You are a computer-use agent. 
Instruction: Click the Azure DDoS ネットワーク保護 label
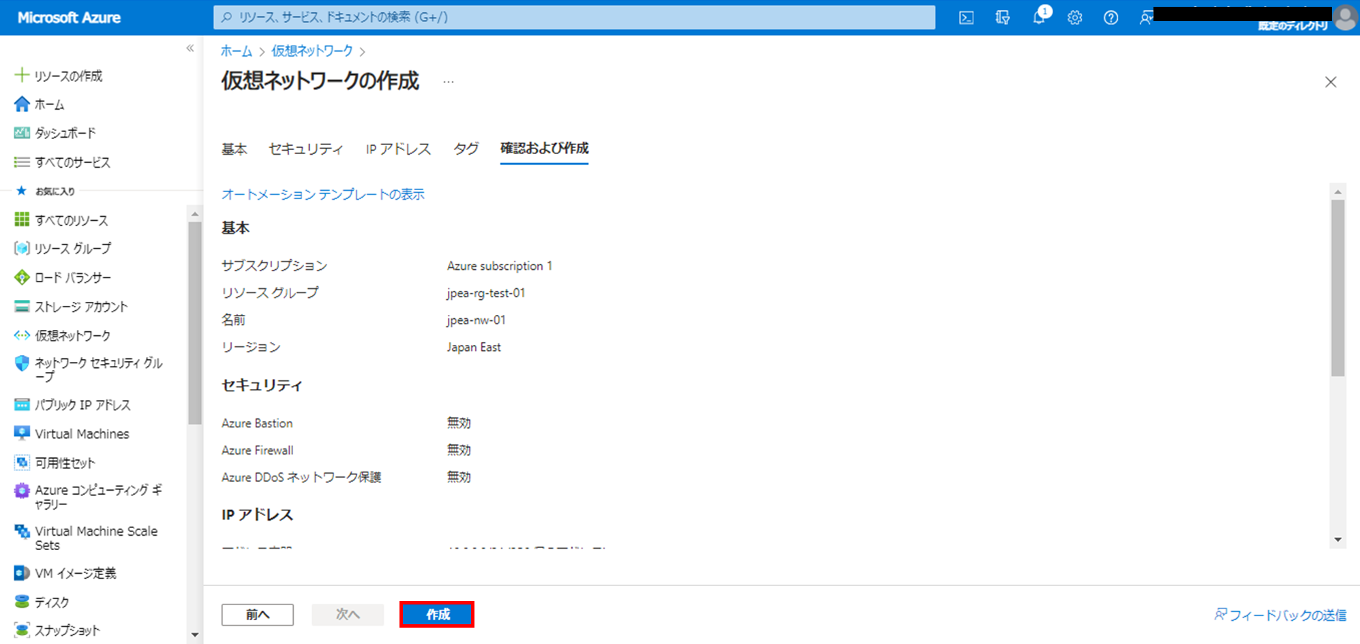pyautogui.click(x=301, y=478)
